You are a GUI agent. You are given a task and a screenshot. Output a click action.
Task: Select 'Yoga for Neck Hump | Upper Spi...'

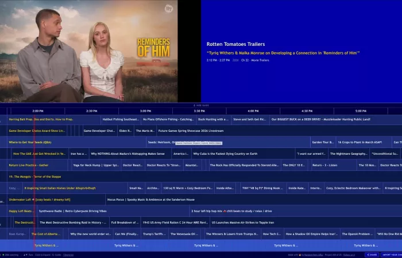(96, 165)
